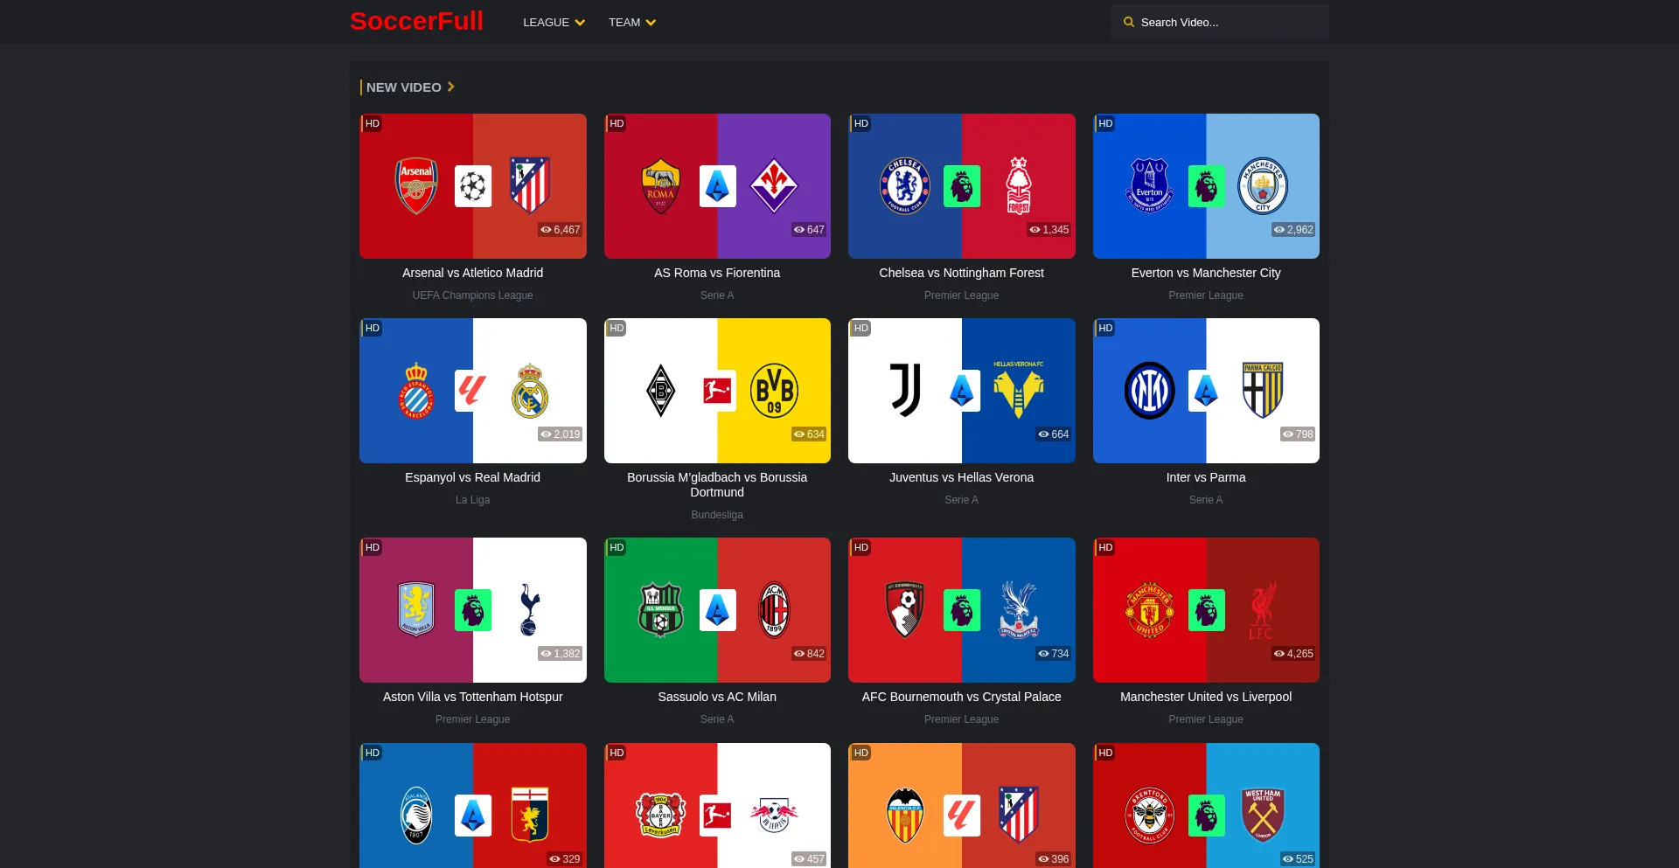
Task: Open Borussia M'gladbach vs Borussia Dortmund title
Action: (717, 484)
